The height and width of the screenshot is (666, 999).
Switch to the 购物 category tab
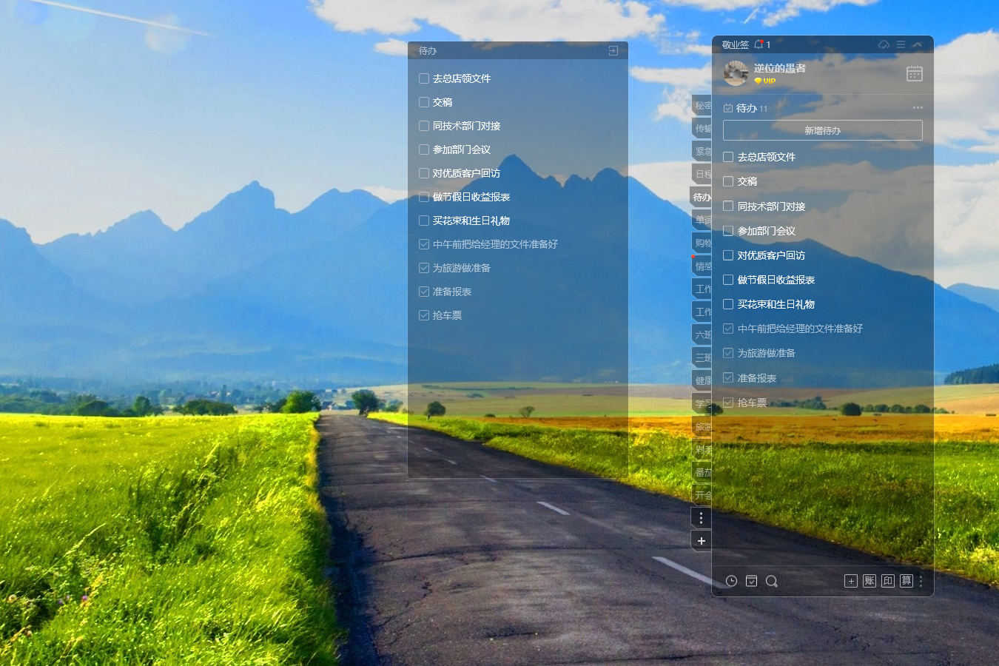tap(702, 243)
